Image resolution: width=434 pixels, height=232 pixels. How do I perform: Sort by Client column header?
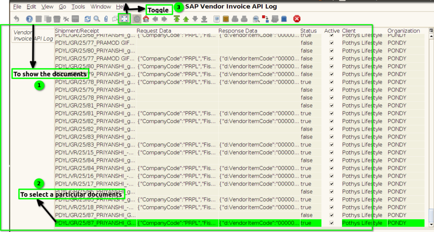pyautogui.click(x=364, y=30)
